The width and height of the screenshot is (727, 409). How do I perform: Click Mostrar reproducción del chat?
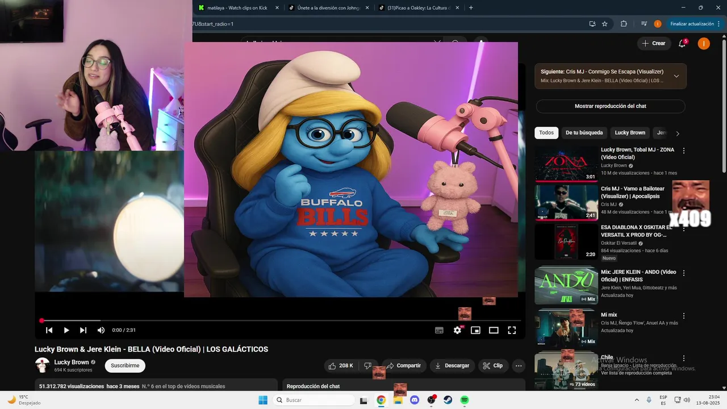pyautogui.click(x=611, y=106)
